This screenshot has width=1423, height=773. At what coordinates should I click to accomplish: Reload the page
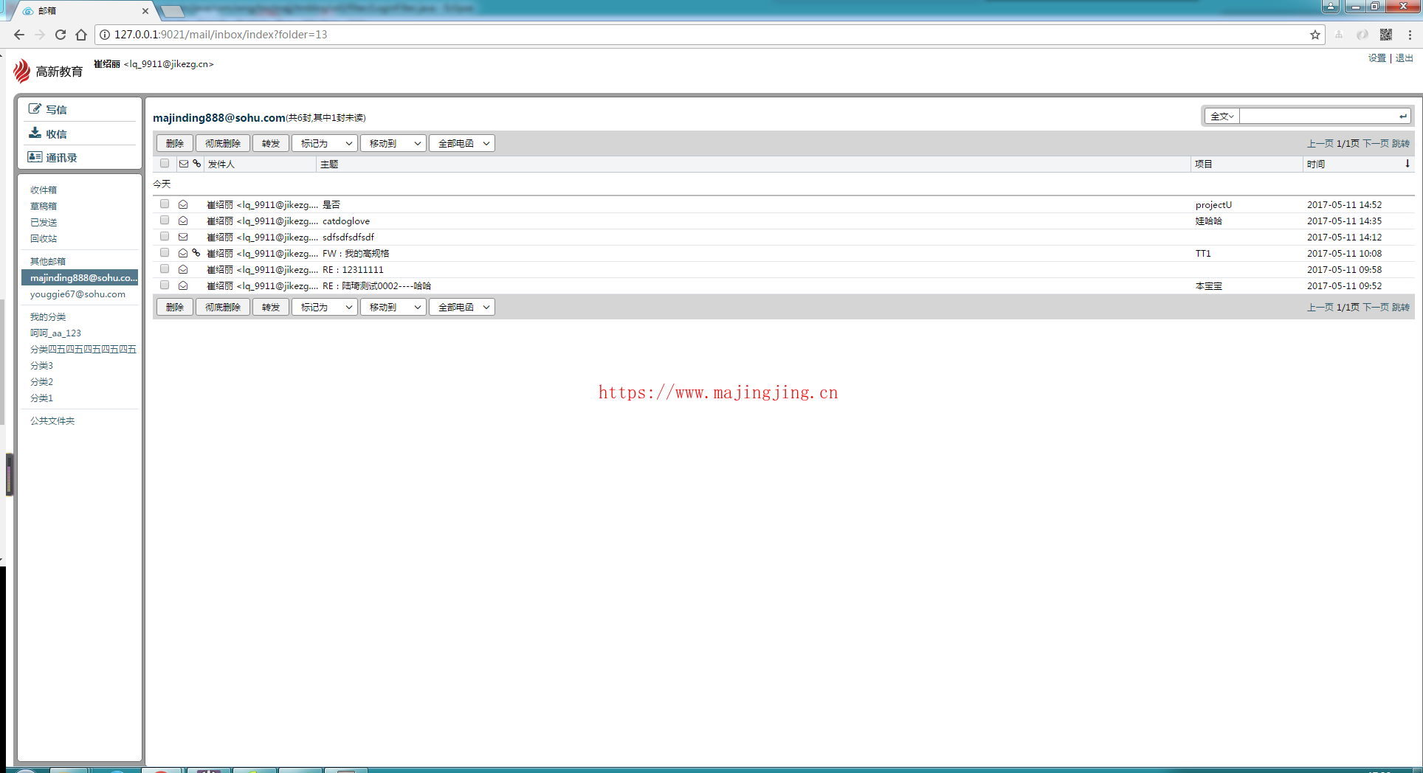[61, 35]
